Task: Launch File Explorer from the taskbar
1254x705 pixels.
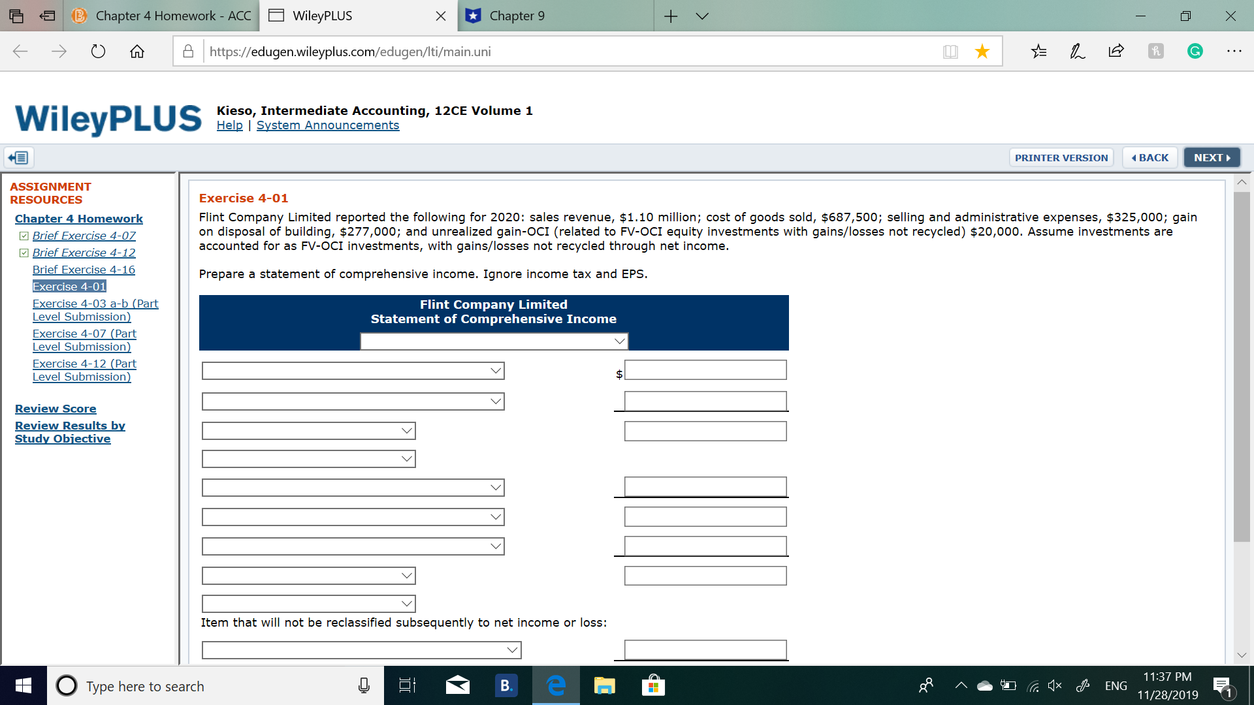Action: [x=604, y=685]
